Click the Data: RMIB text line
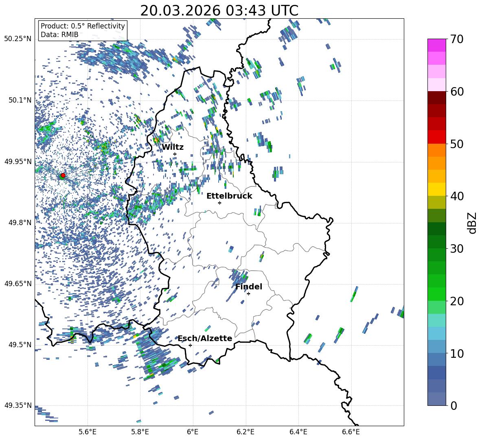This screenshot has width=482, height=440. point(59,35)
